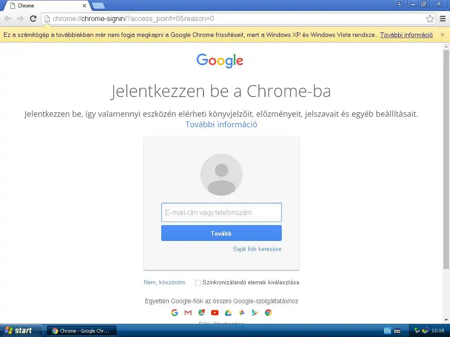Click the Google Play service icon
The width and height of the screenshot is (450, 337).
tap(255, 312)
